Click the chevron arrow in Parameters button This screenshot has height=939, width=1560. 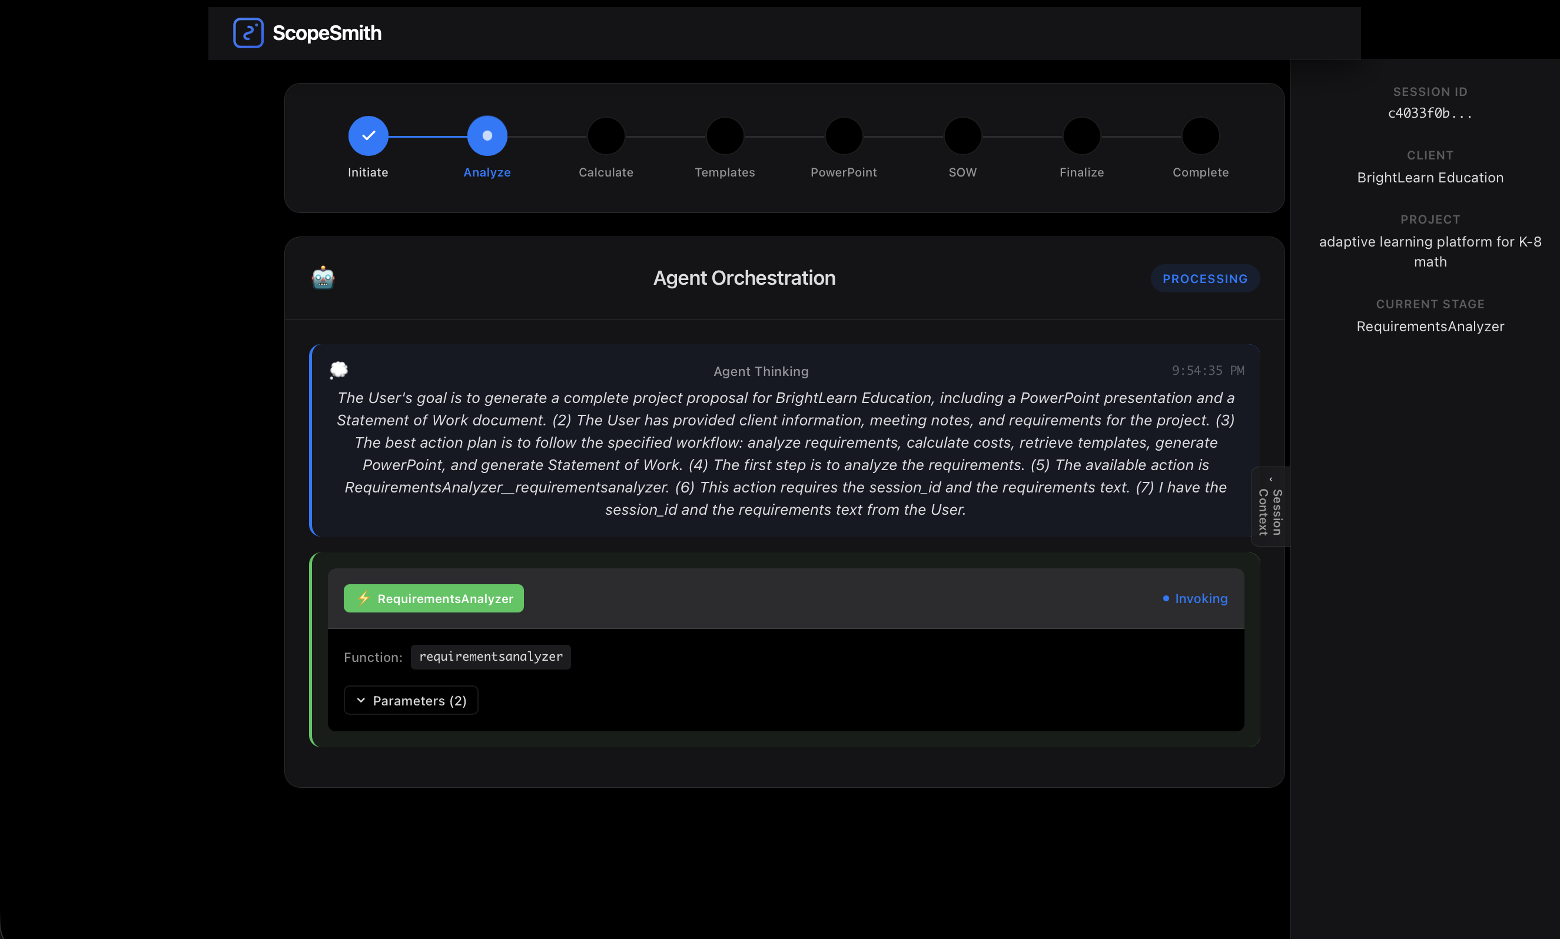tap(361, 701)
